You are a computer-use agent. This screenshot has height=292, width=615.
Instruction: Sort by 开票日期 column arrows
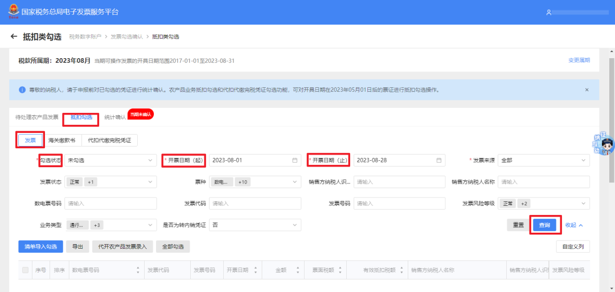[x=255, y=270]
